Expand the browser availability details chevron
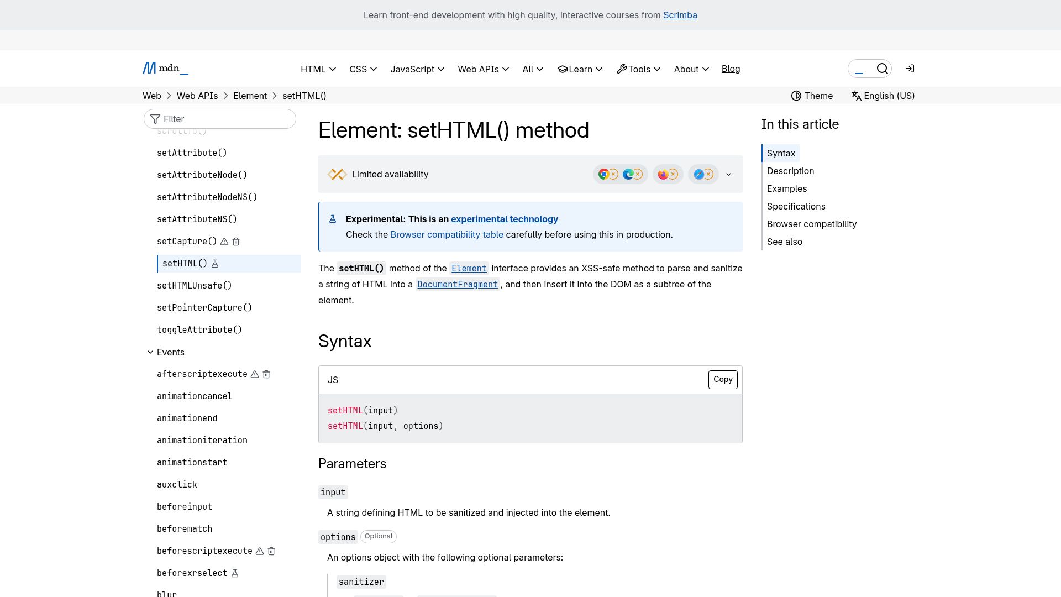The width and height of the screenshot is (1061, 597). point(728,174)
